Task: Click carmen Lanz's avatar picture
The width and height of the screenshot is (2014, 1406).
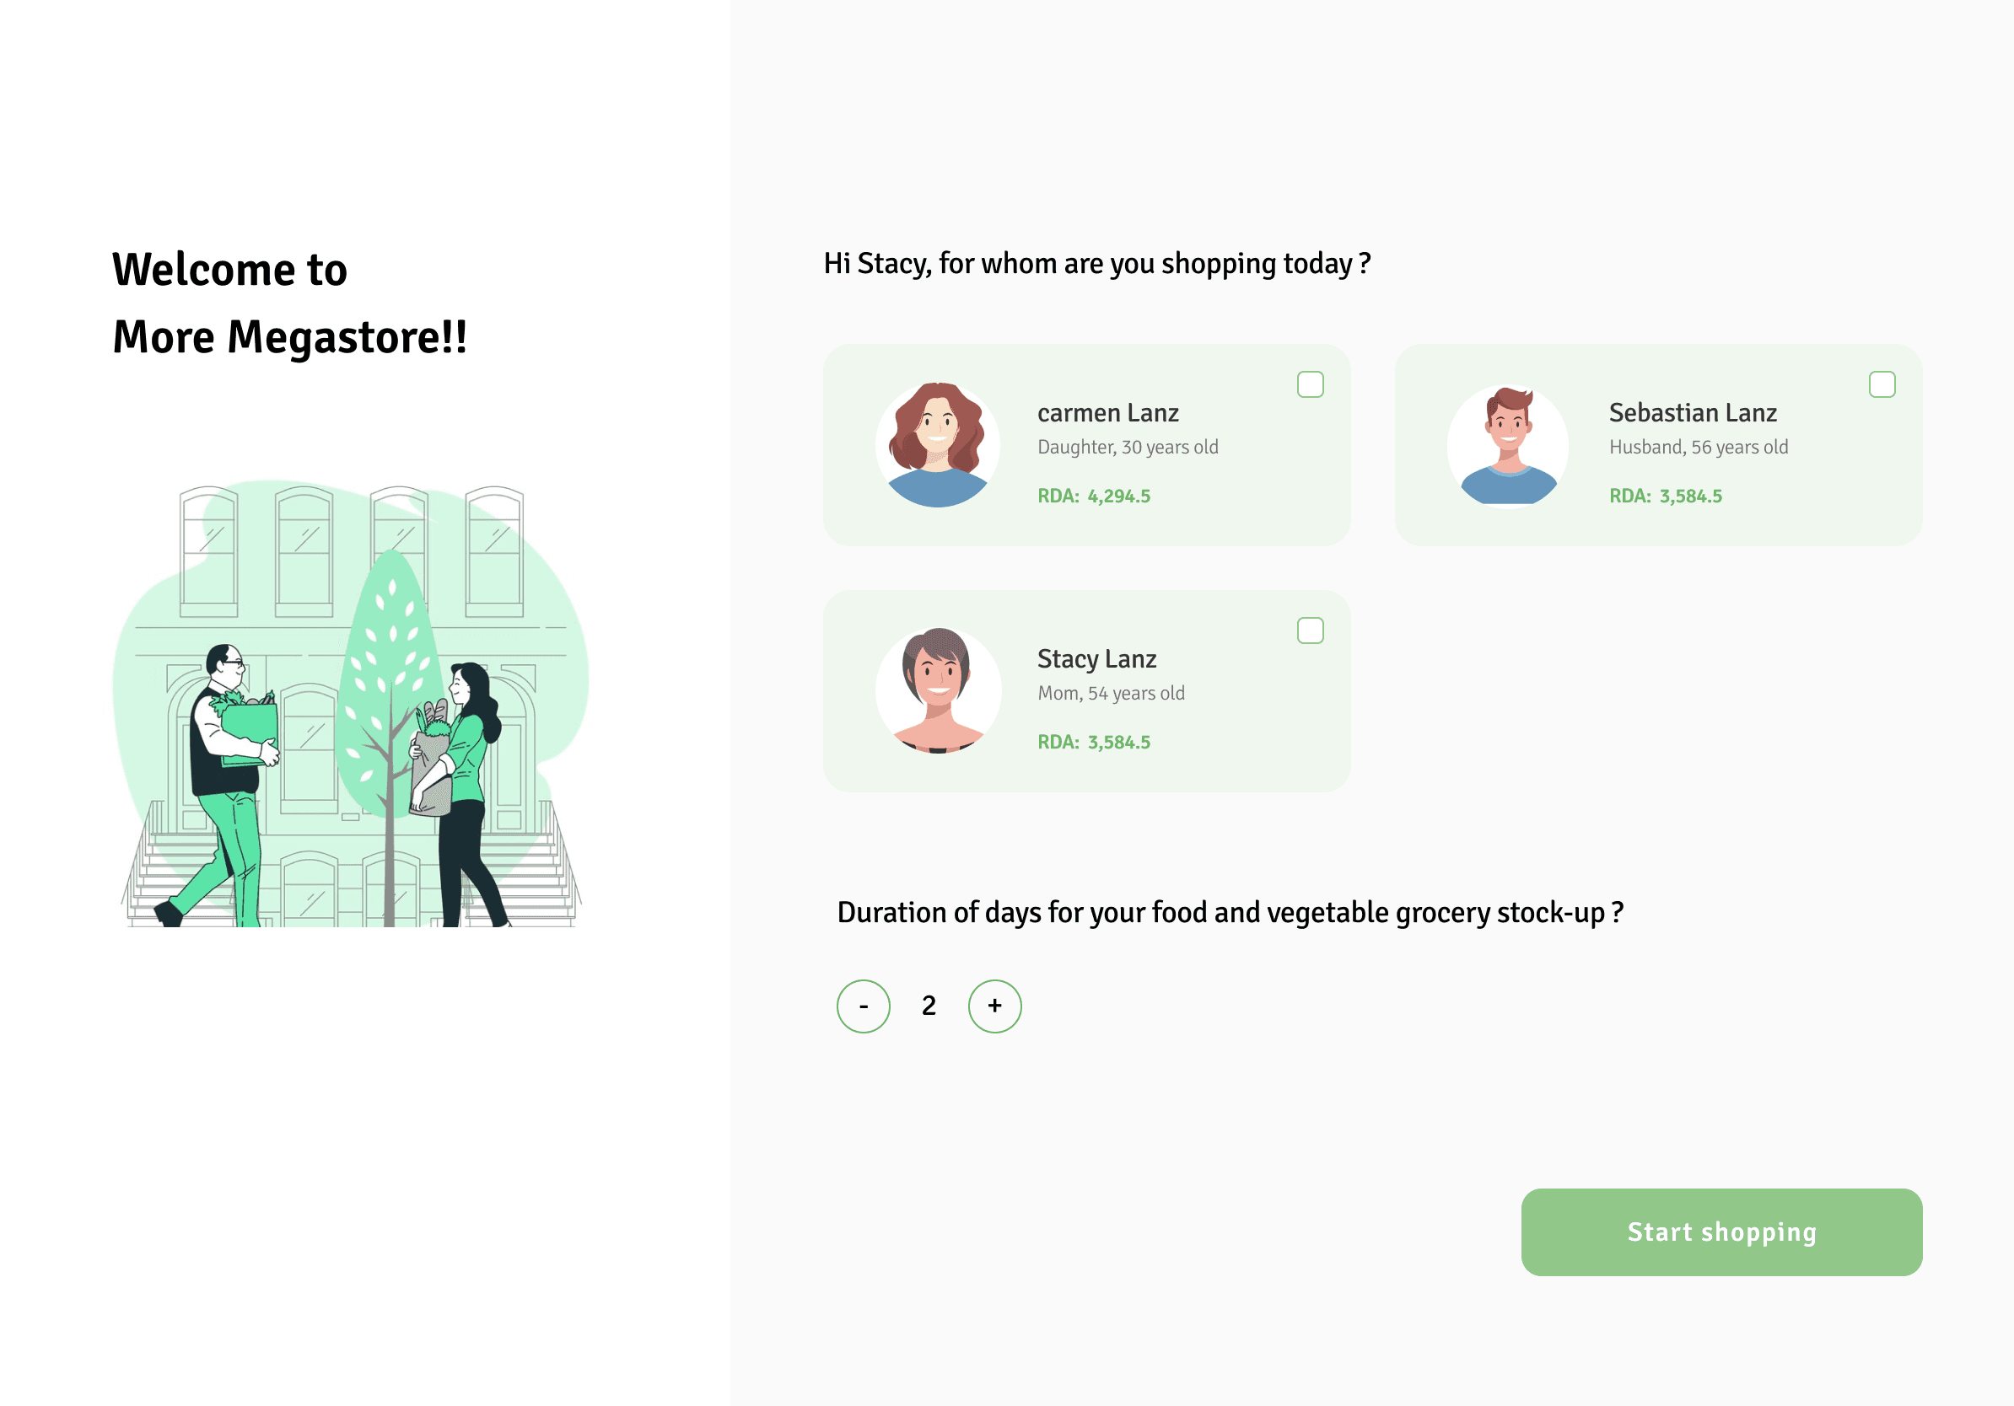Action: (x=938, y=445)
